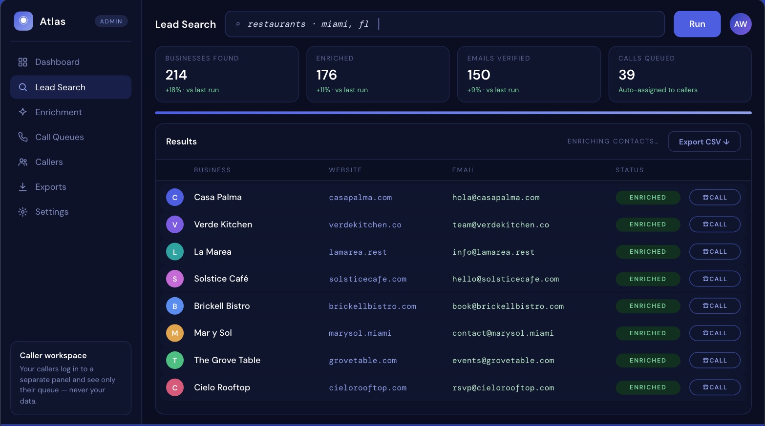Click Casa Palma's C avatar
This screenshot has height=426, width=765.
pyautogui.click(x=175, y=197)
